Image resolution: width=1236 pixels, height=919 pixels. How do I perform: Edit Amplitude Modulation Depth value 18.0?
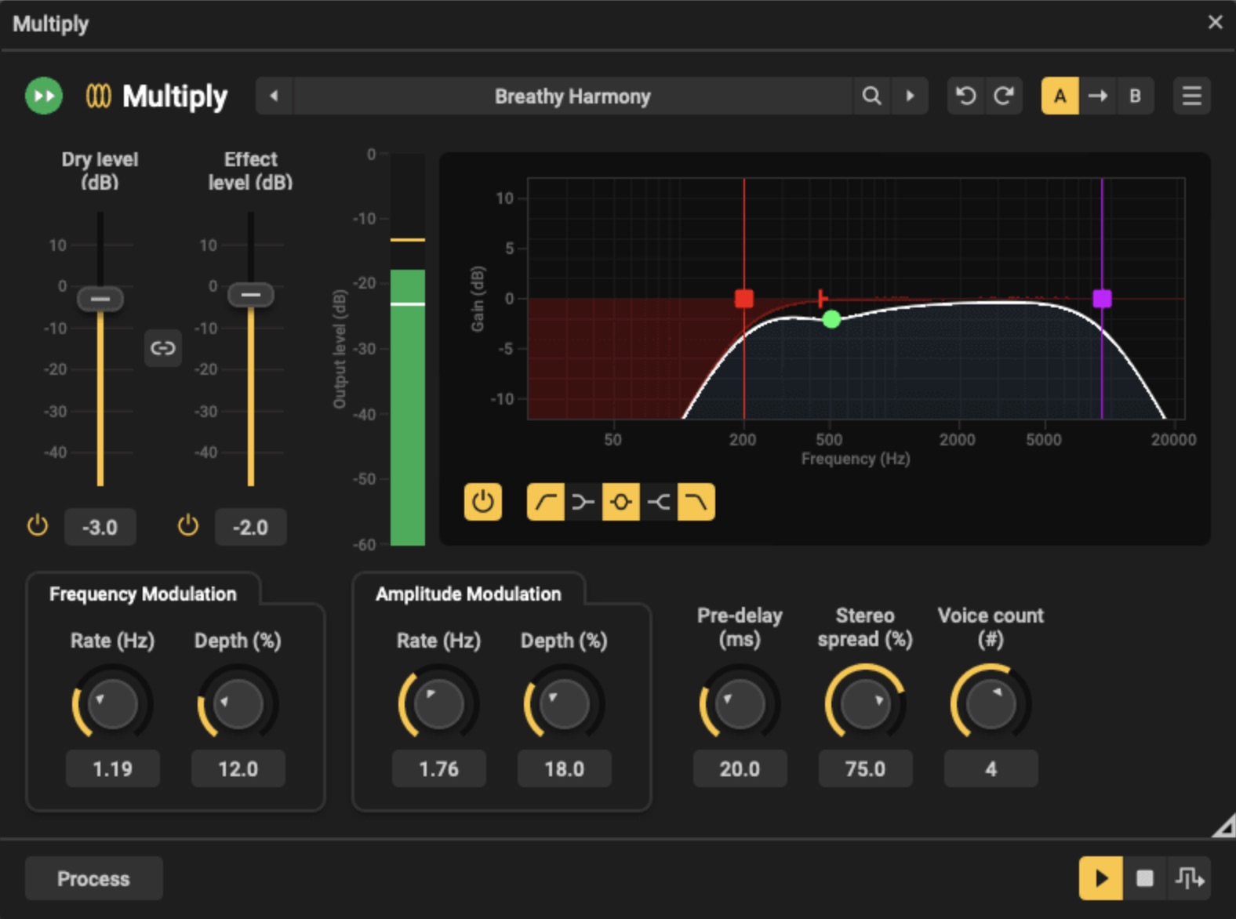[x=565, y=768]
